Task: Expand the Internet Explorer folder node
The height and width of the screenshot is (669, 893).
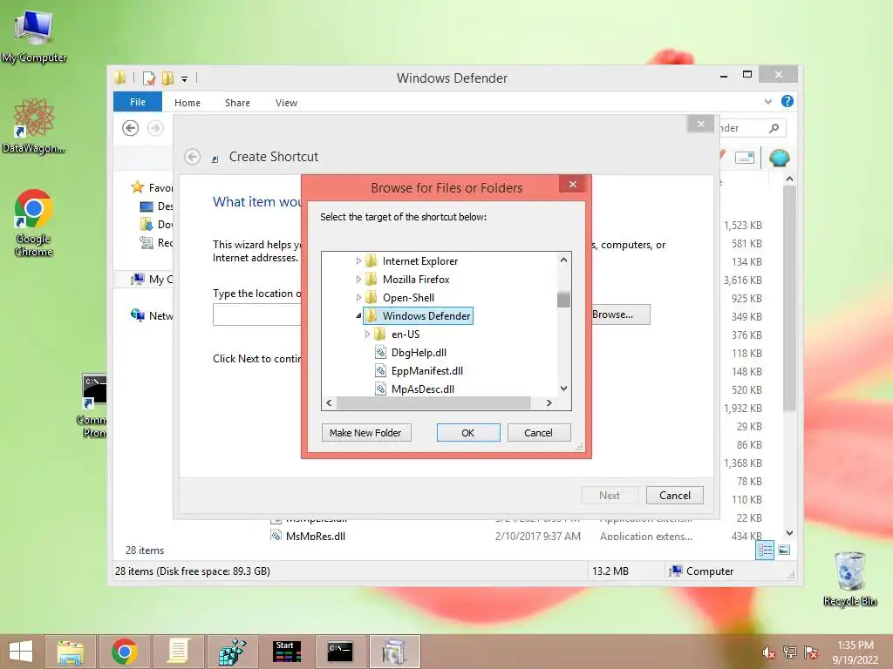Action: [x=358, y=261]
